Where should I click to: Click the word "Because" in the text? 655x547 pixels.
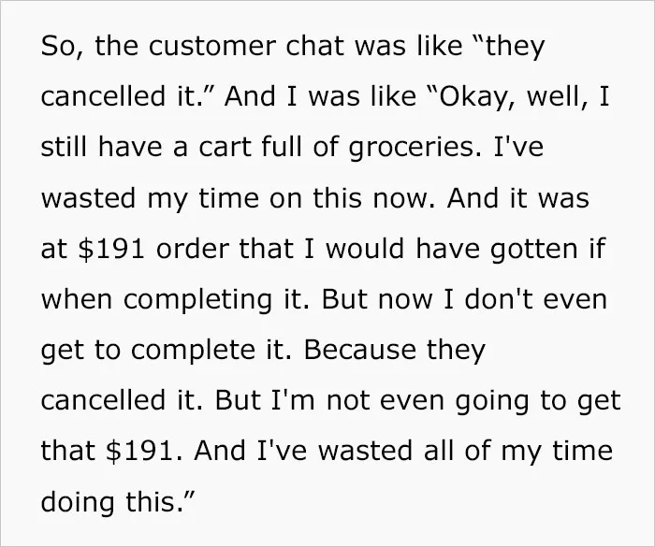359,350
